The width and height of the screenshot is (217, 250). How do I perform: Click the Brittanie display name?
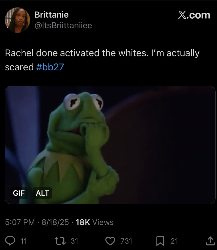pos(52,15)
